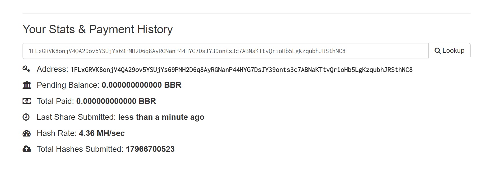This screenshot has width=483, height=187.
Task: Click the bold address string after Address label
Action: pos(241,70)
